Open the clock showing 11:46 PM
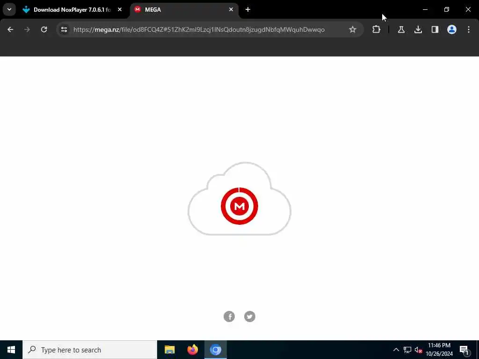The width and height of the screenshot is (479, 359). pos(439,350)
